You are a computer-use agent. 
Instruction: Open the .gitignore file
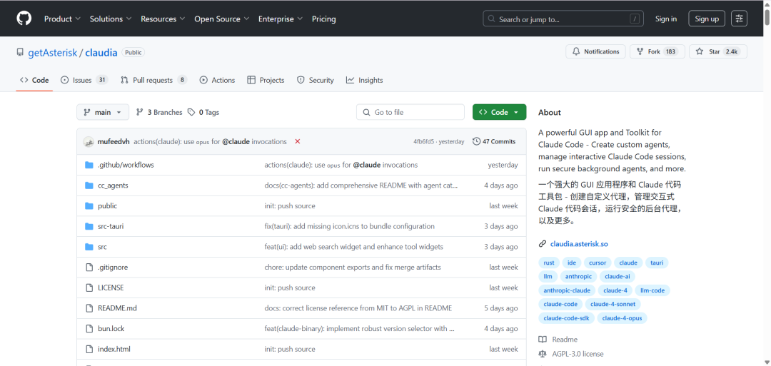coord(113,268)
